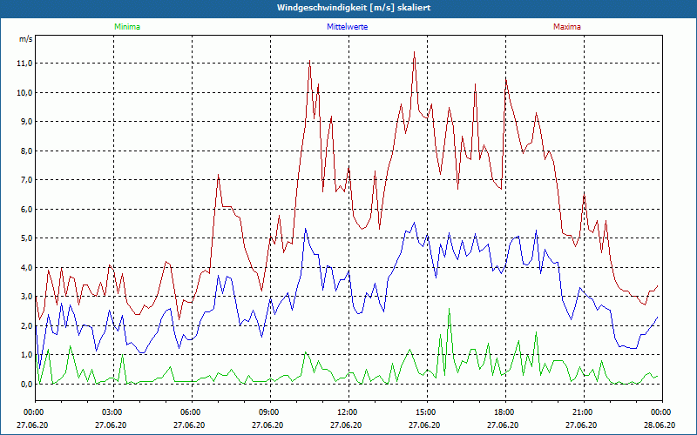The image size is (697, 435).
Task: Click the chart title "Windgeschwindigkeit [m/s] skaliert"
Action: tap(354, 8)
